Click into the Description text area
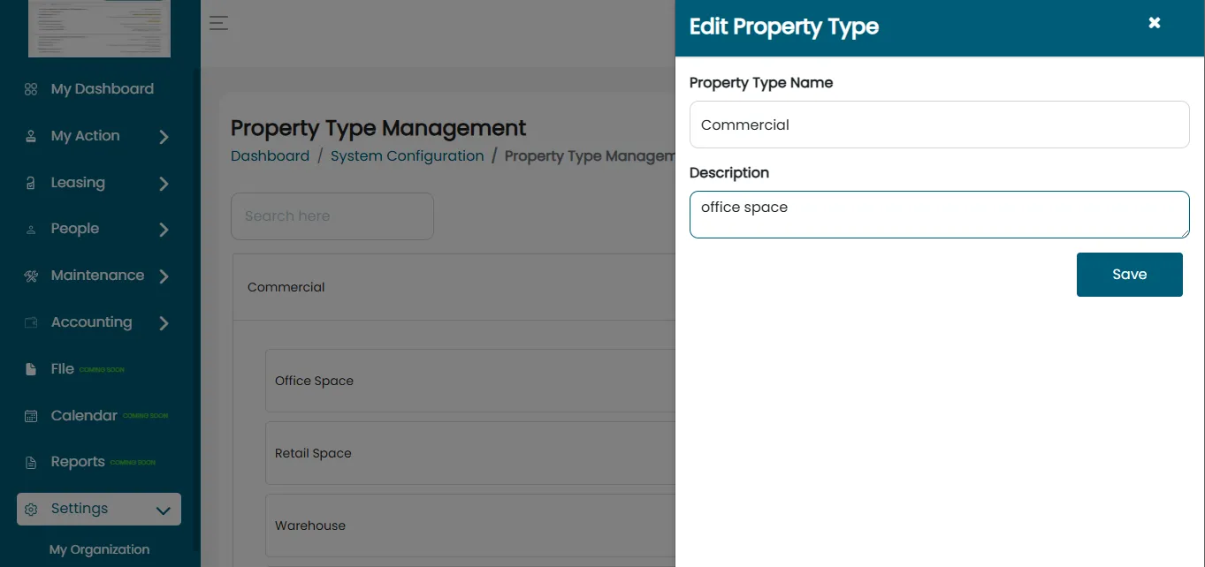The height and width of the screenshot is (567, 1205). tap(940, 215)
